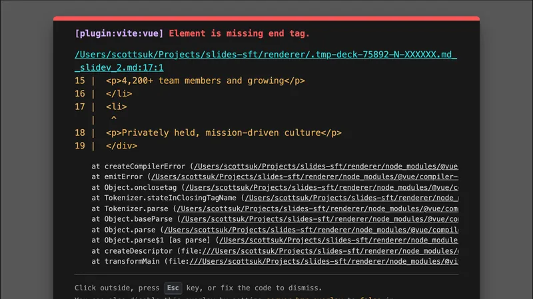Click the Esc key badge

pyautogui.click(x=173, y=288)
